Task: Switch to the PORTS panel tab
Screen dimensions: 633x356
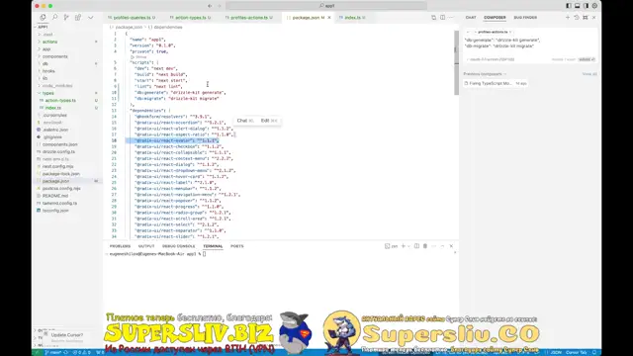Action: 237,246
